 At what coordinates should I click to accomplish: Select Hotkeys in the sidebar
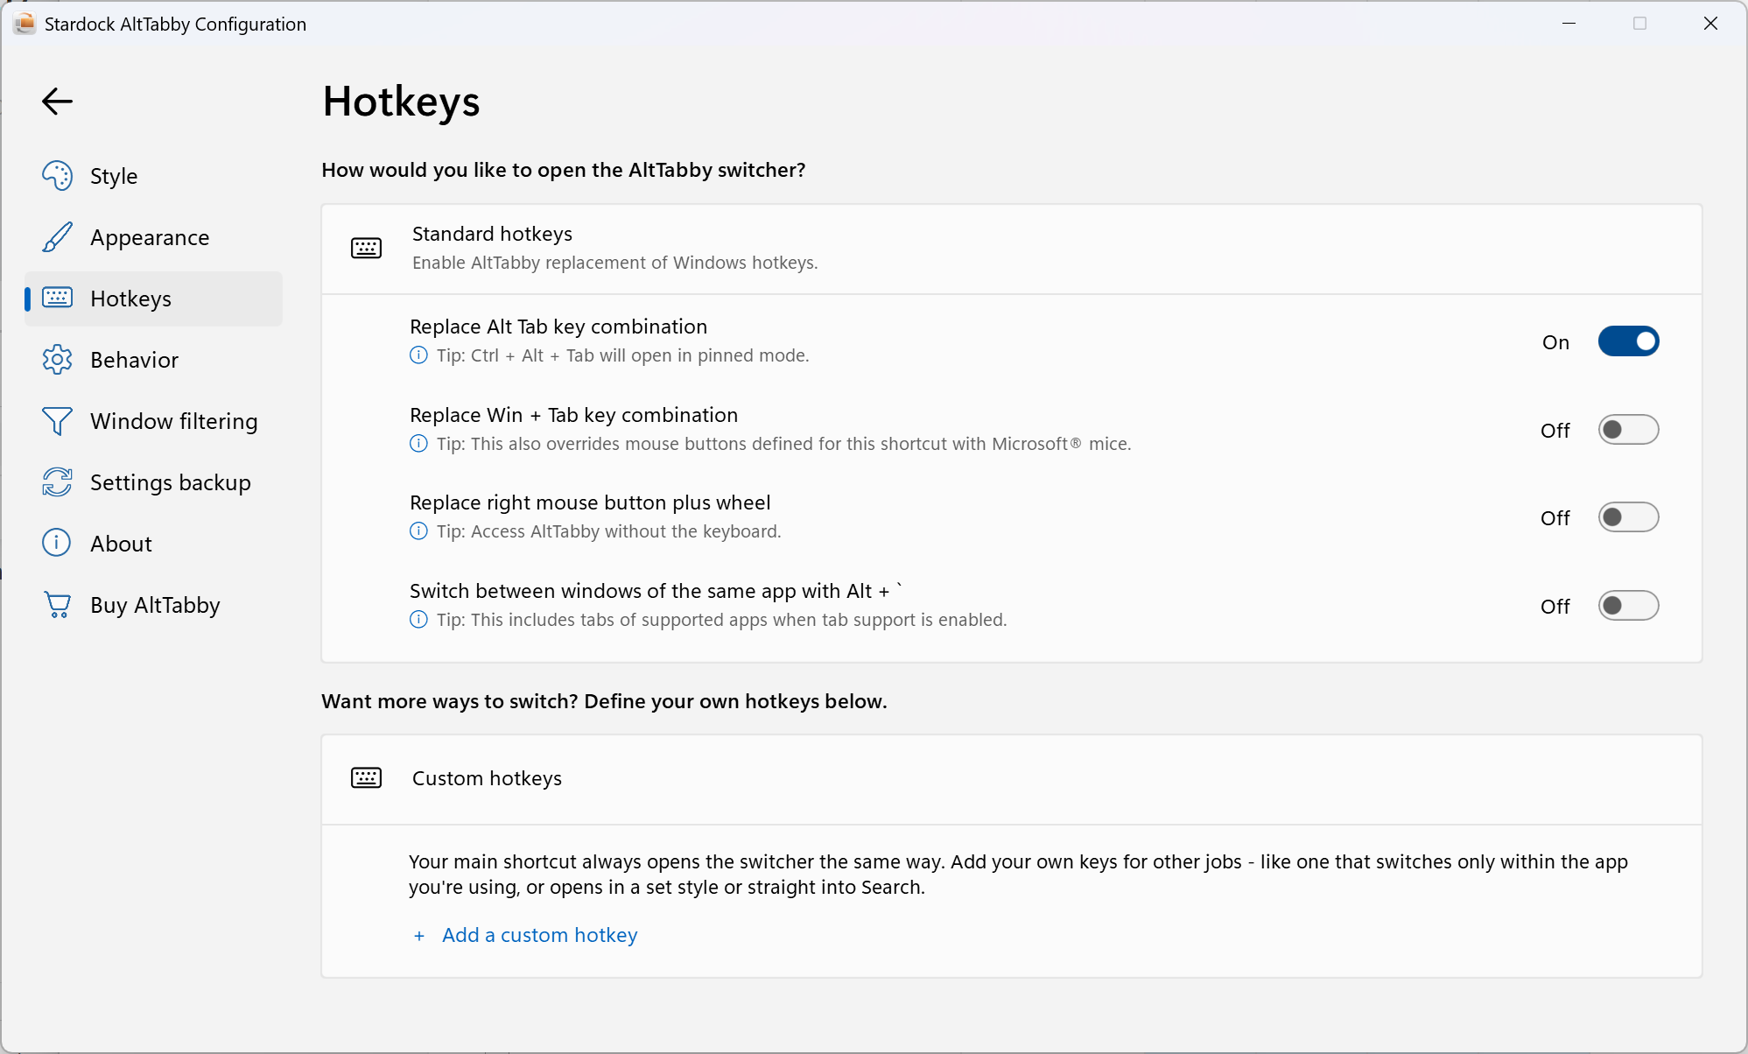tap(153, 299)
